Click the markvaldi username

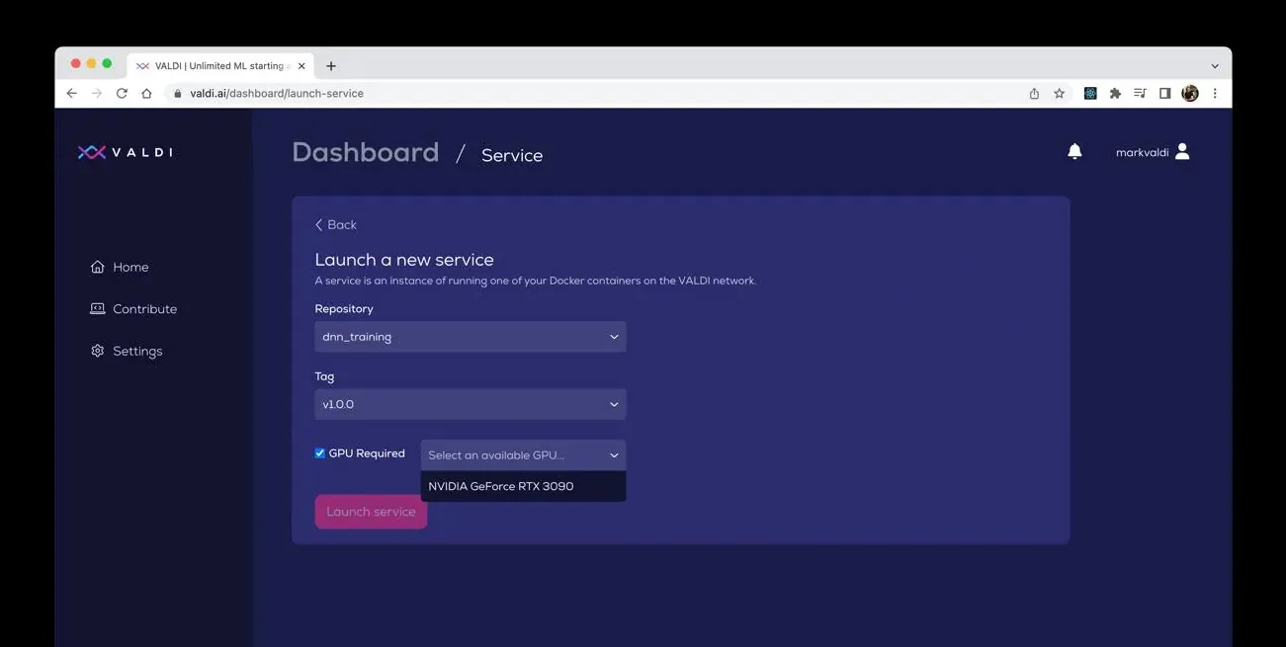pyautogui.click(x=1142, y=152)
